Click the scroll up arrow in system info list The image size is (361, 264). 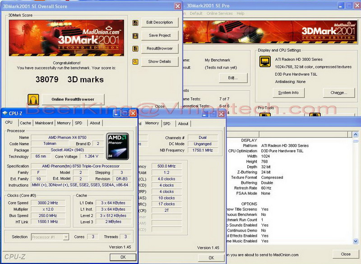[356, 134]
